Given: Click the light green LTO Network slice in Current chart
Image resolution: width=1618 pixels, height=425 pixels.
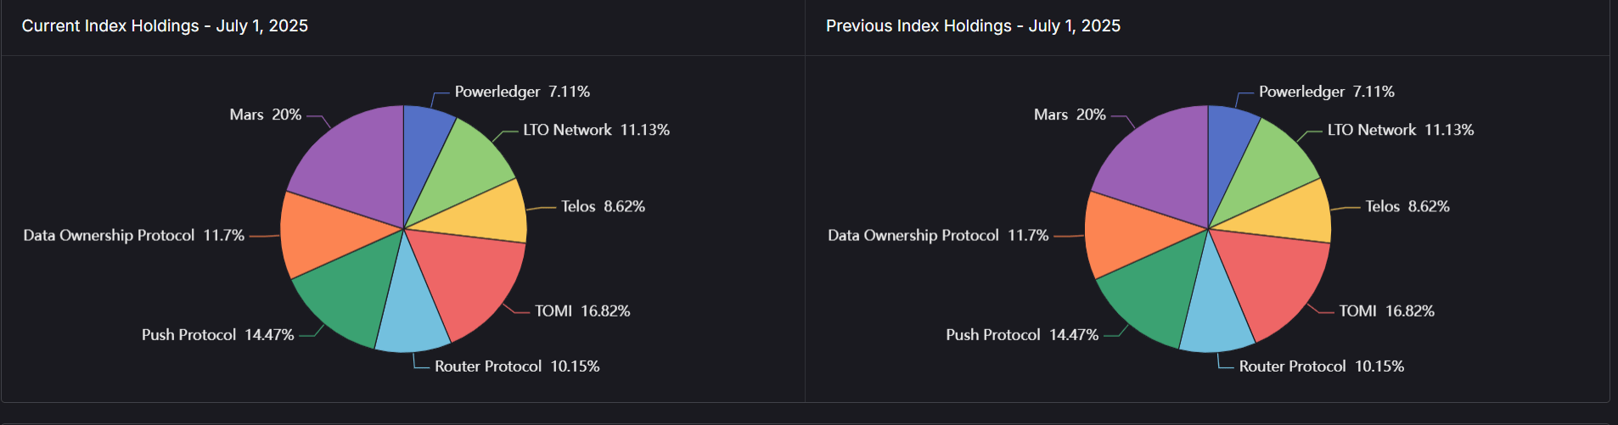Looking at the screenshot, I should 467,170.
